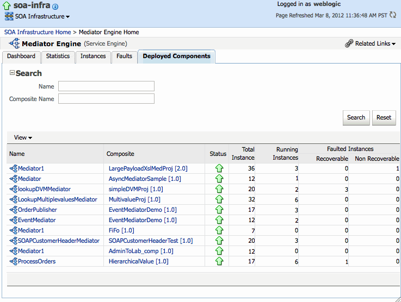Click into the Composite Name search field
Image resolution: width=401 pixels, height=302 pixels.
tap(106, 98)
